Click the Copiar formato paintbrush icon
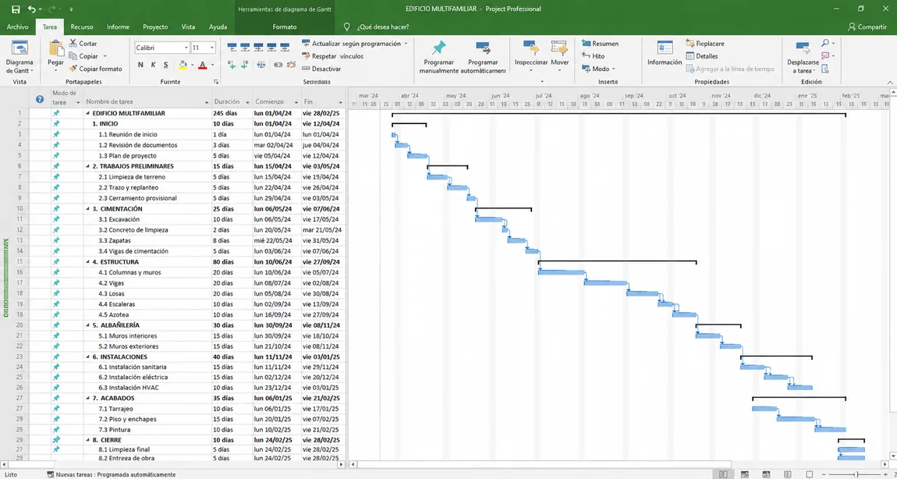The image size is (897, 479). tap(73, 69)
